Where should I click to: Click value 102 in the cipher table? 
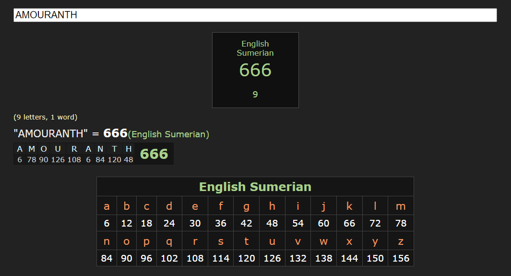click(169, 258)
